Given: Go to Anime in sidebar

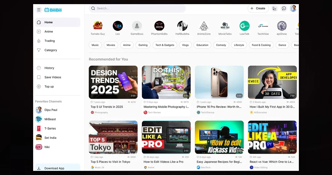Looking at the screenshot, I should click(49, 31).
